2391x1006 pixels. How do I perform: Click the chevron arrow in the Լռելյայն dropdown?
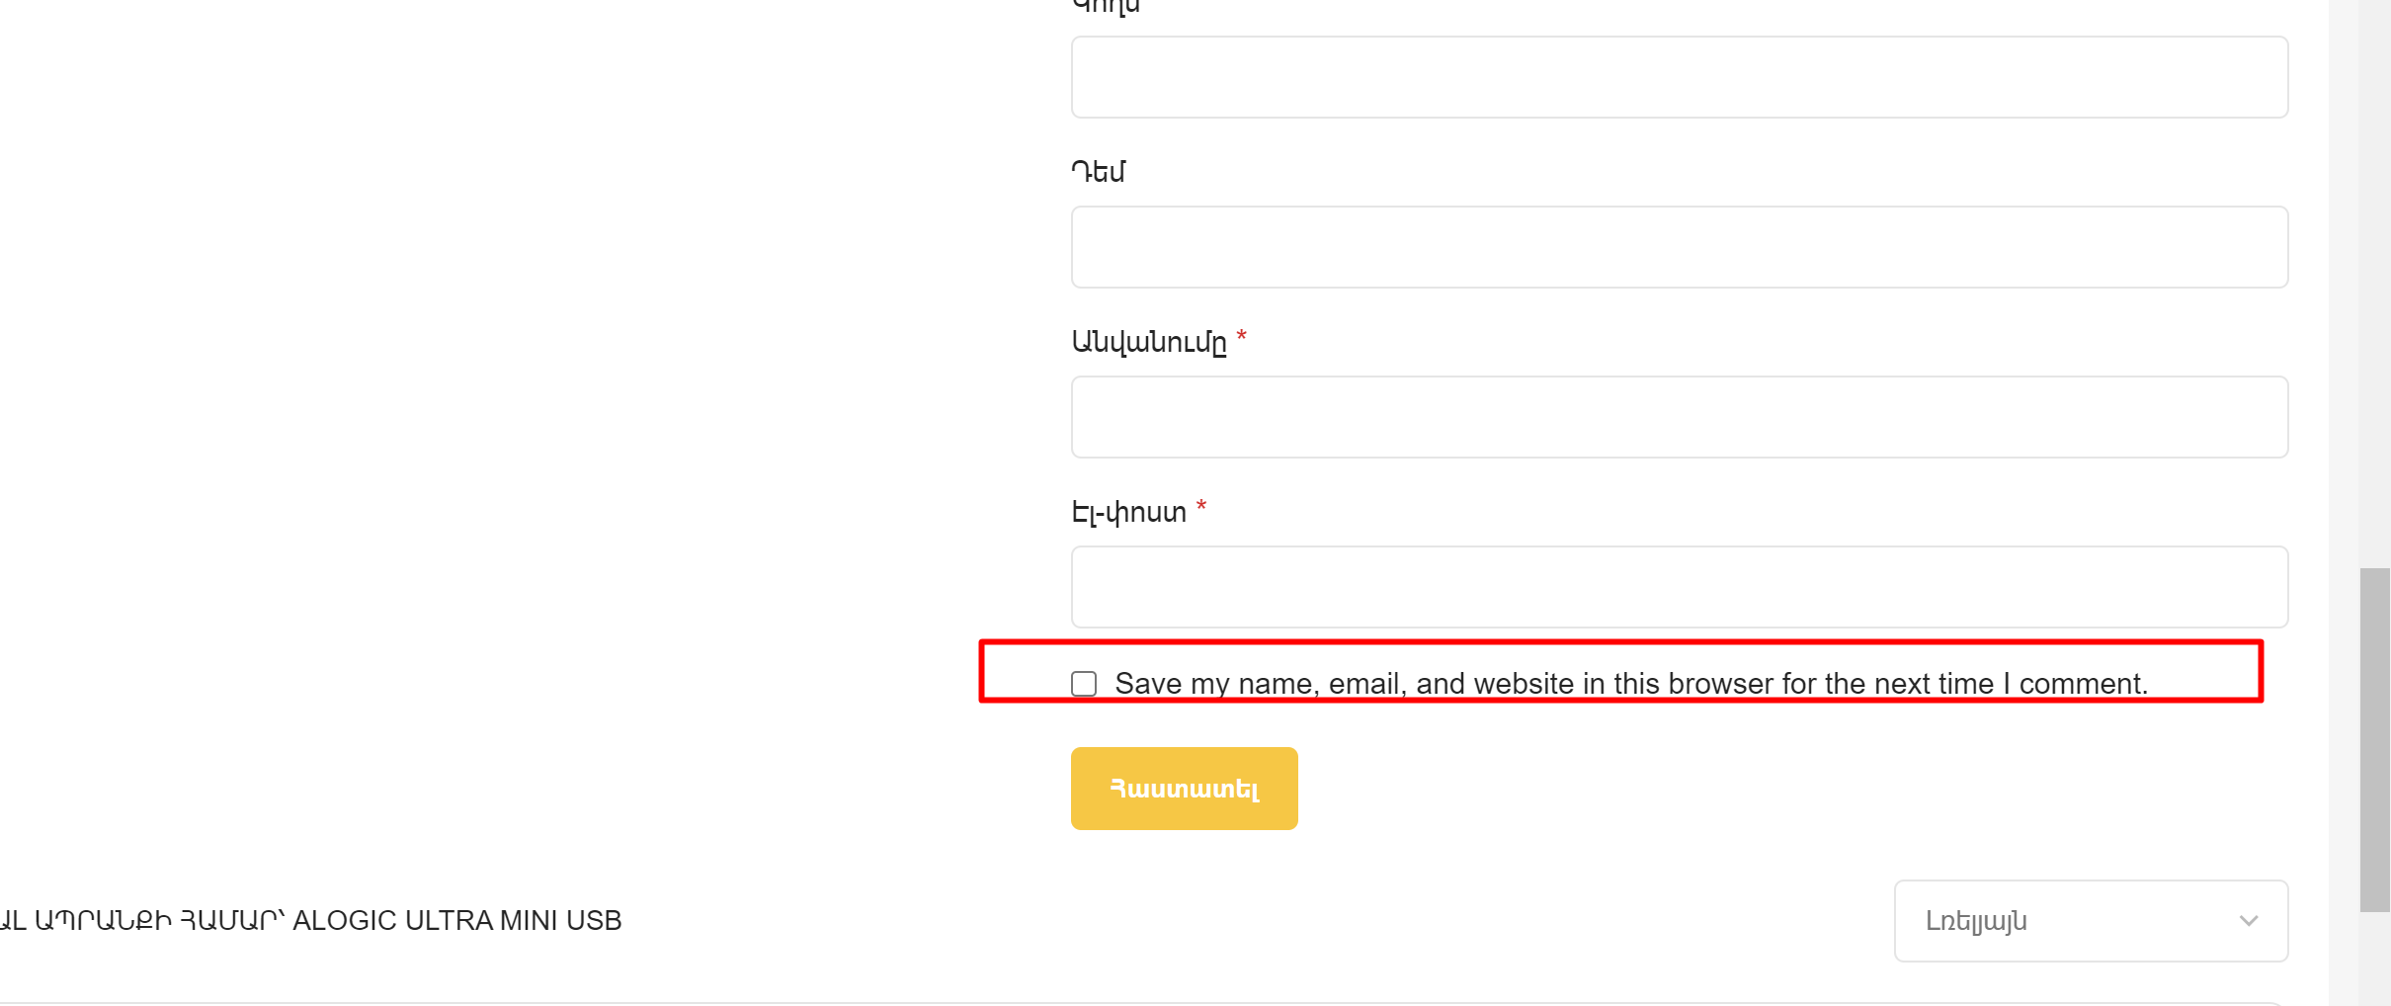(2249, 921)
